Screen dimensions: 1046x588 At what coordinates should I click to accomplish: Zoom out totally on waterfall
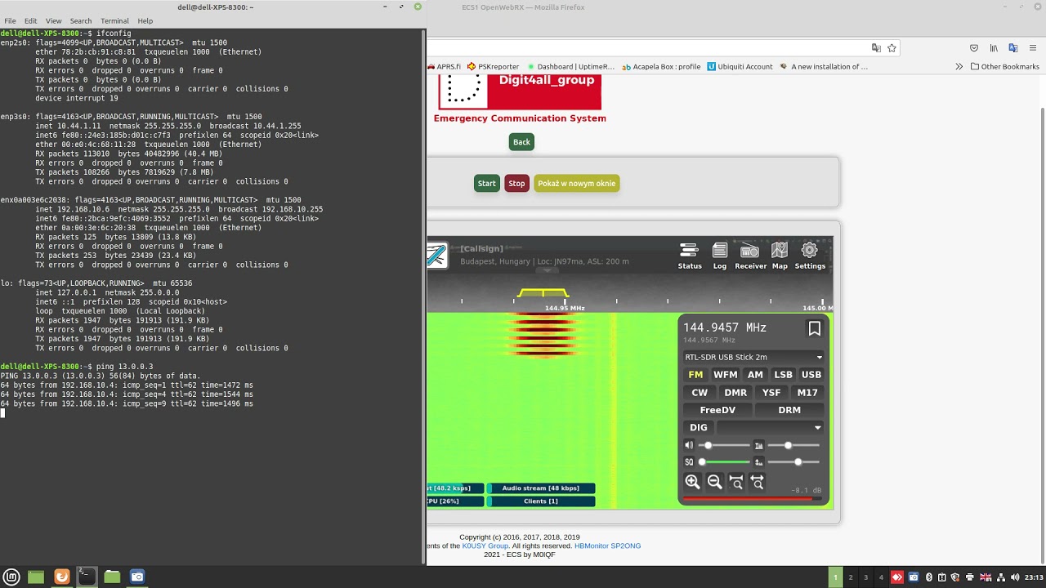click(x=758, y=482)
